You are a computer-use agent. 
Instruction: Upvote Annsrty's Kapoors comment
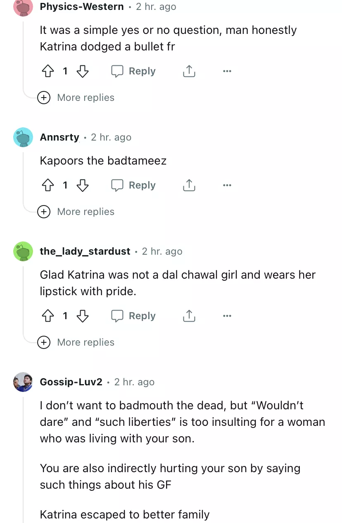pyautogui.click(x=48, y=186)
